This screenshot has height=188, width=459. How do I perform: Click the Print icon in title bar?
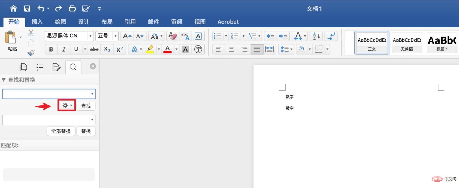(x=72, y=9)
